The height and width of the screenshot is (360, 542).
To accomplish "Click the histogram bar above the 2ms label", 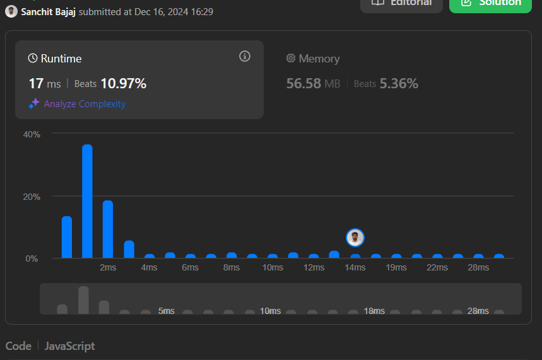I will coord(108,229).
